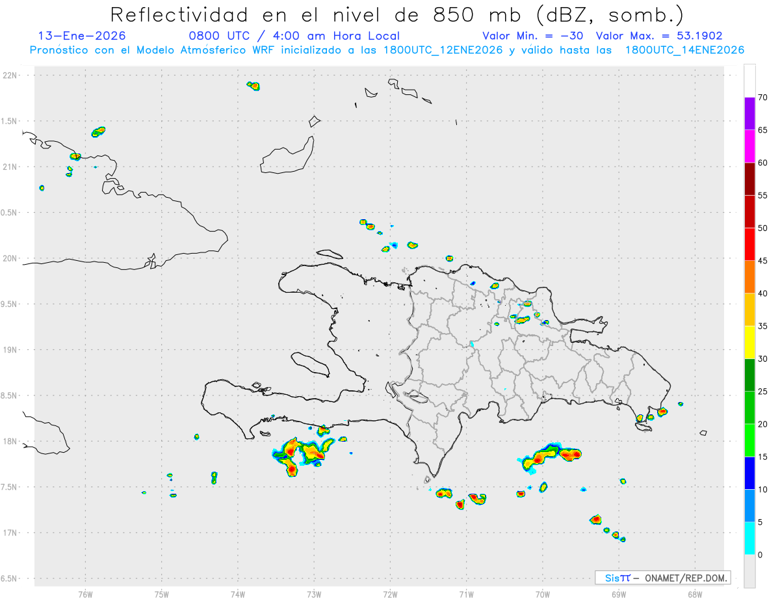Select the 'Valor Min. = -30' text
The height and width of the screenshot is (603, 780).
click(x=532, y=36)
